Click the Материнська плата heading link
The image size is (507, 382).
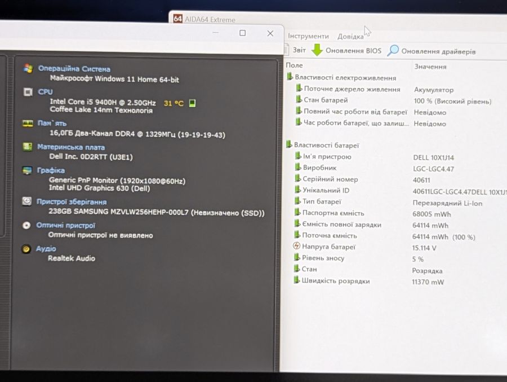click(71, 147)
